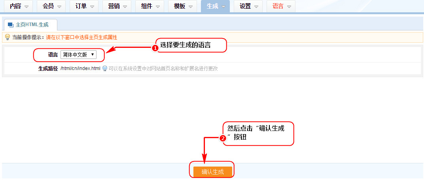The width and height of the screenshot is (424, 180).
Task: Switch to the 主页HTML生成 tab
Action: click(32, 25)
